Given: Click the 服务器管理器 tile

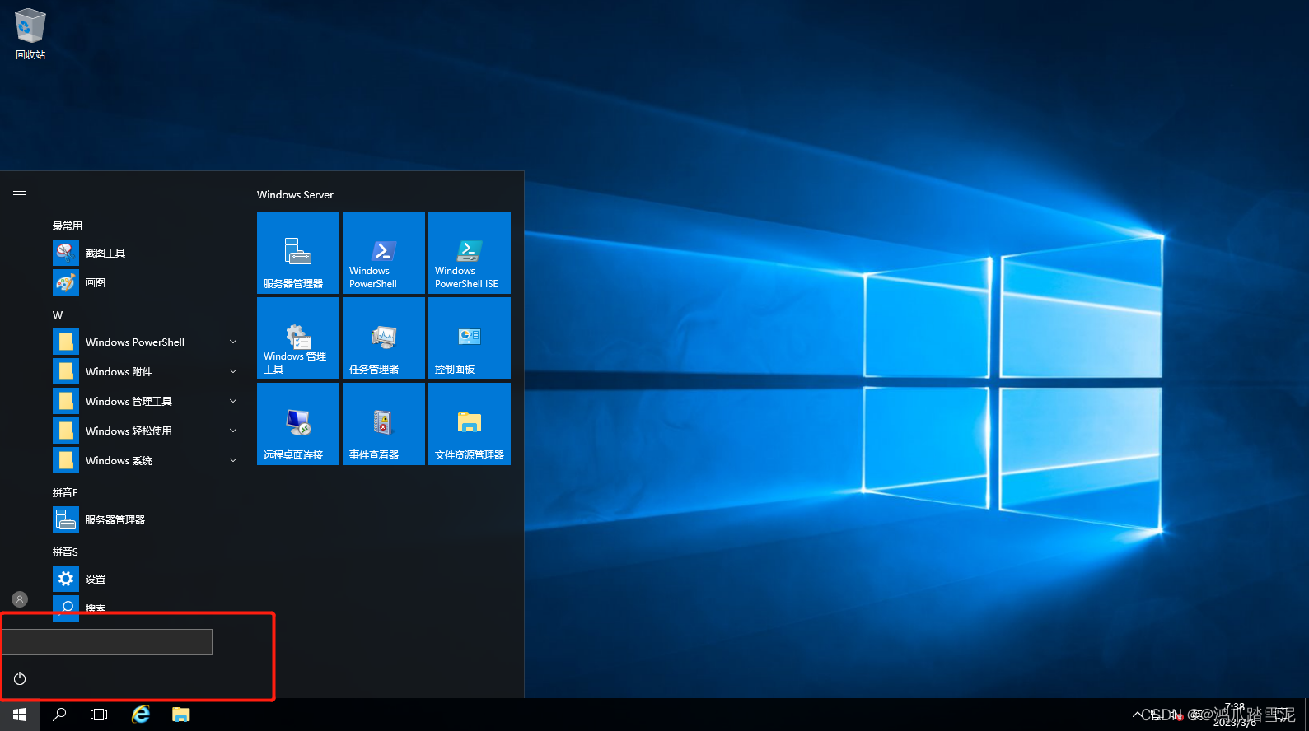Looking at the screenshot, I should [x=298, y=253].
